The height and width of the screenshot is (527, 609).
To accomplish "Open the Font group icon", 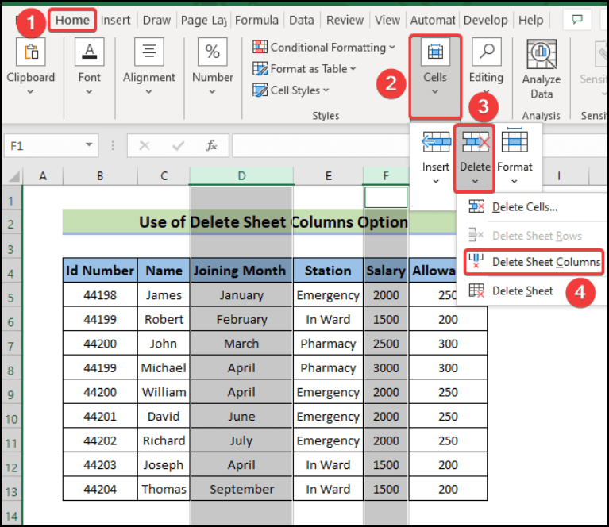I will [x=90, y=52].
